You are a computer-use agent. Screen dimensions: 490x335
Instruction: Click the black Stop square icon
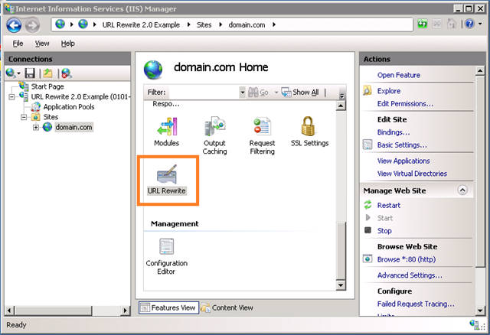pyautogui.click(x=367, y=230)
